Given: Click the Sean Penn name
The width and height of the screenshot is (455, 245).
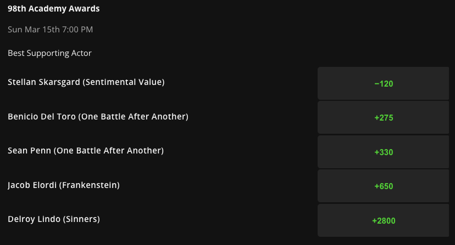Looking at the screenshot, I should click(29, 151).
